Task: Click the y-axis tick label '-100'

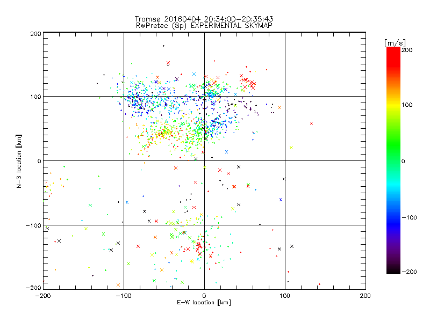Action: tap(33, 225)
